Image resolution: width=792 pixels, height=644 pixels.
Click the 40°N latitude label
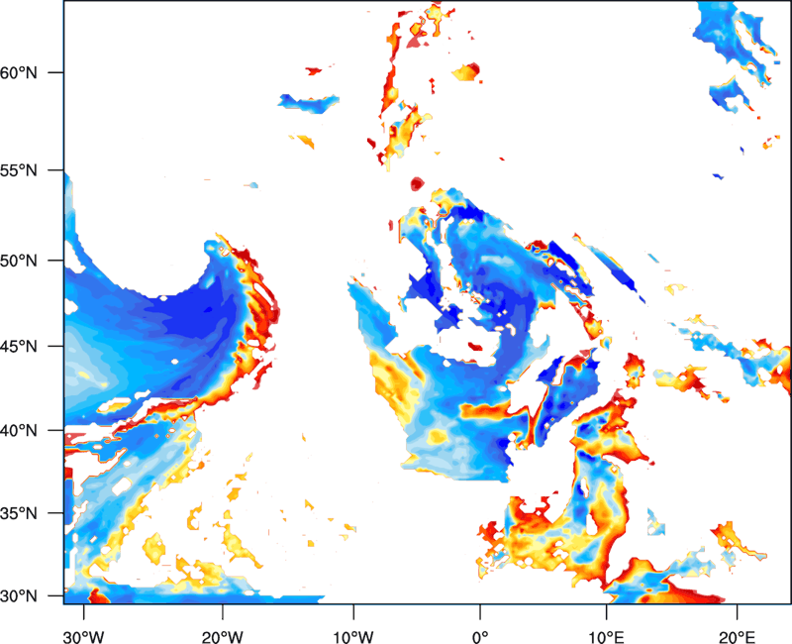tap(19, 431)
